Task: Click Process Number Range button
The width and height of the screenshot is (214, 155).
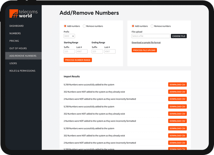Action: pos(78,60)
